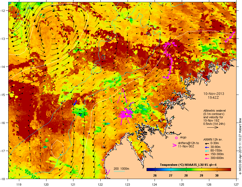Click the -12 latitude axis label
Screen dimensions: 242x187
point(3,11)
